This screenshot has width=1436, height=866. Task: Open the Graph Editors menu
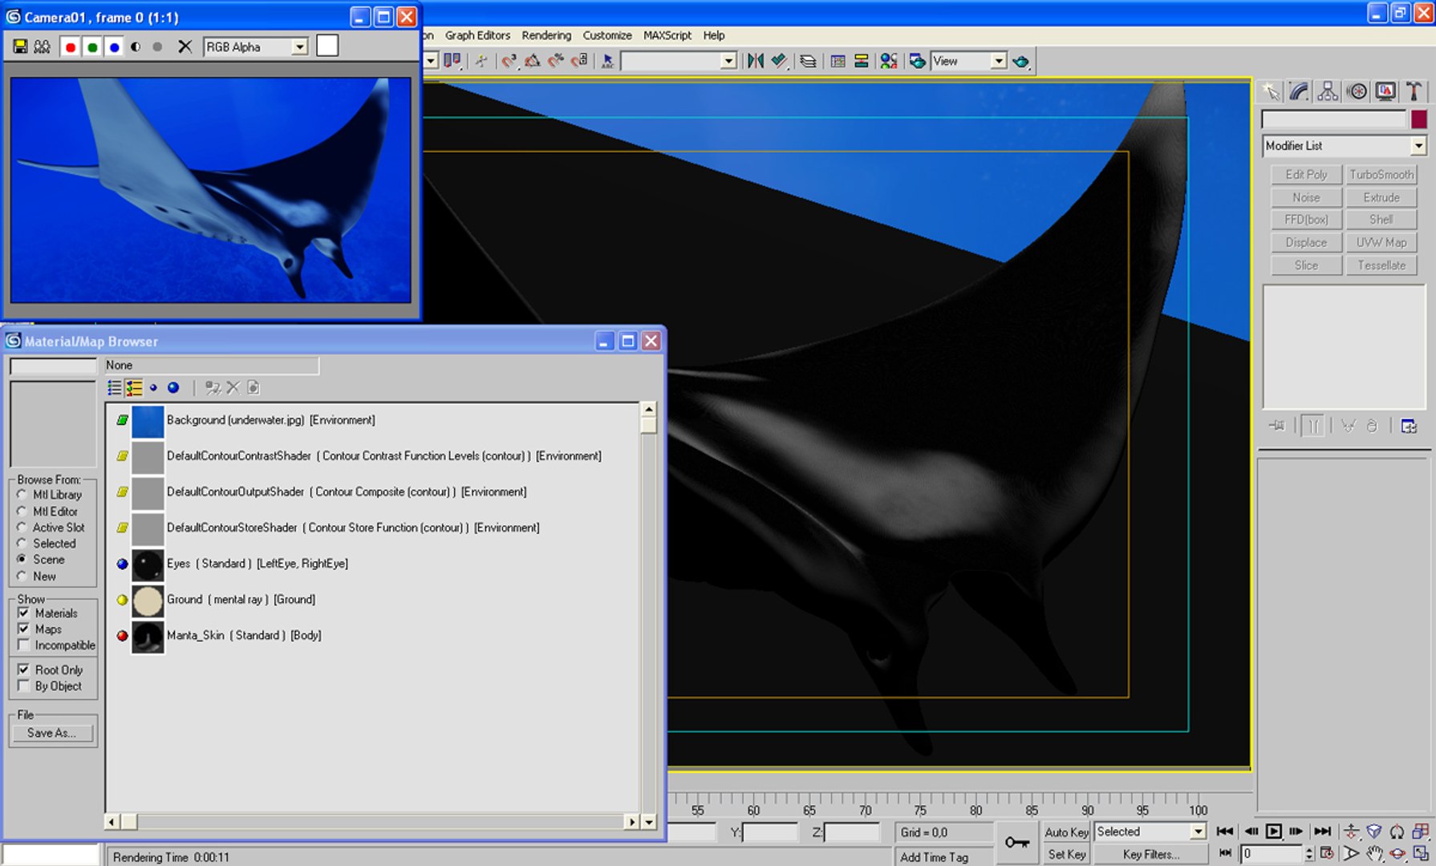pyautogui.click(x=477, y=35)
